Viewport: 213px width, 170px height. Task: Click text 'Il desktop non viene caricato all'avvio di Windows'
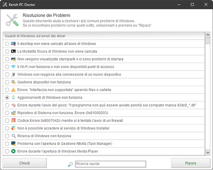click(x=57, y=44)
